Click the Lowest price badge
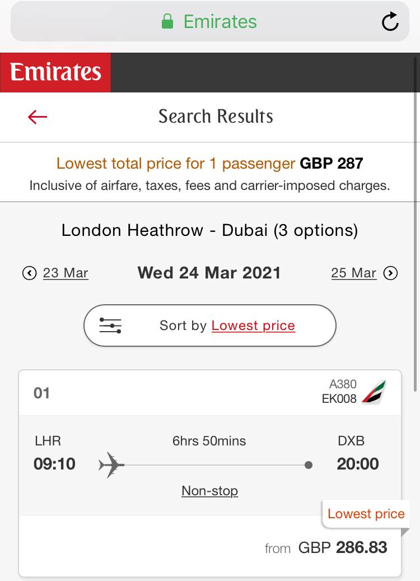Image resolution: width=420 pixels, height=581 pixels. (366, 514)
